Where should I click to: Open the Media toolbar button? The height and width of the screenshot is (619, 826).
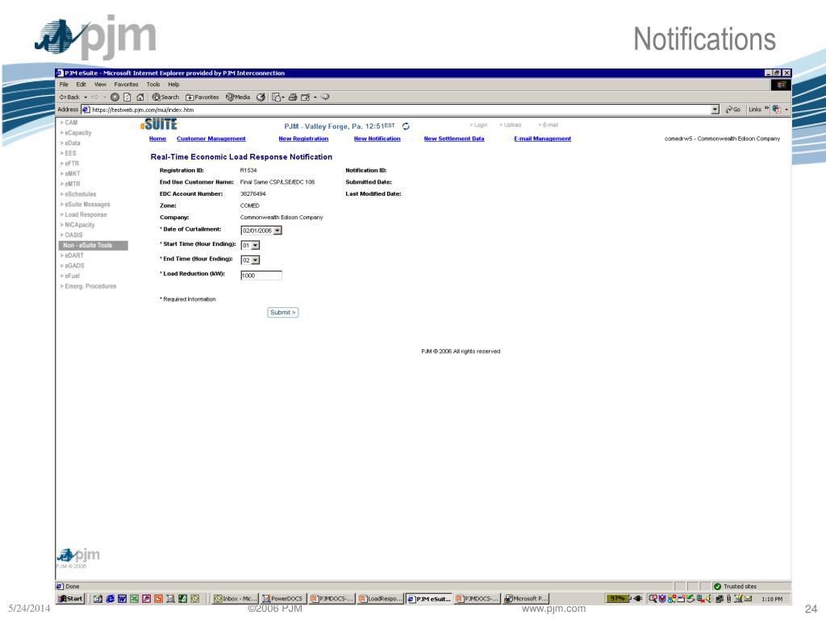238,97
